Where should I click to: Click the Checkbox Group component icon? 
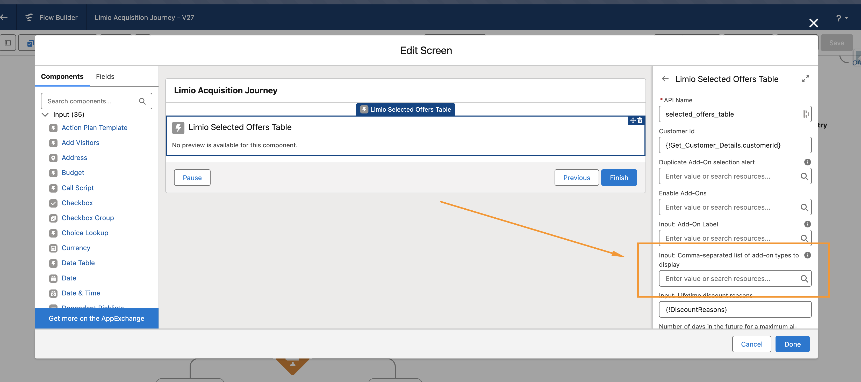[x=53, y=218]
